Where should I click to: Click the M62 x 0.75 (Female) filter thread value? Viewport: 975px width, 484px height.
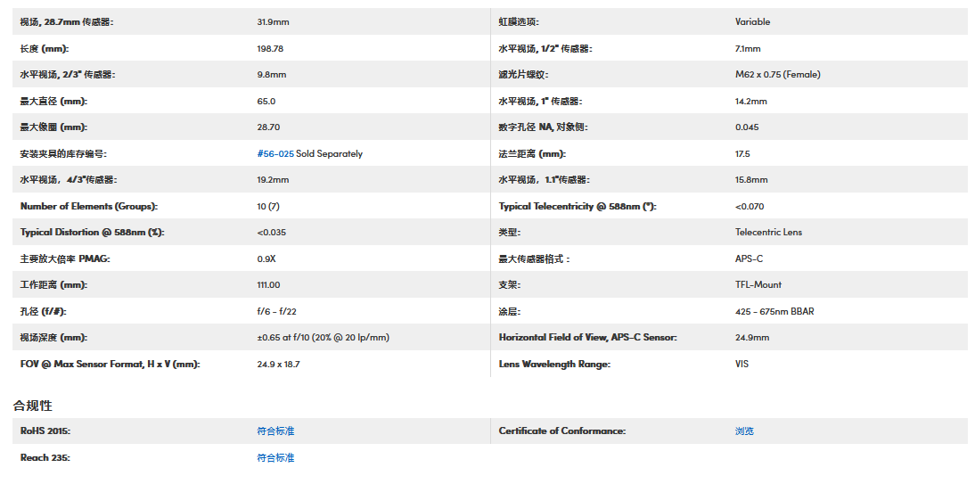(x=777, y=75)
